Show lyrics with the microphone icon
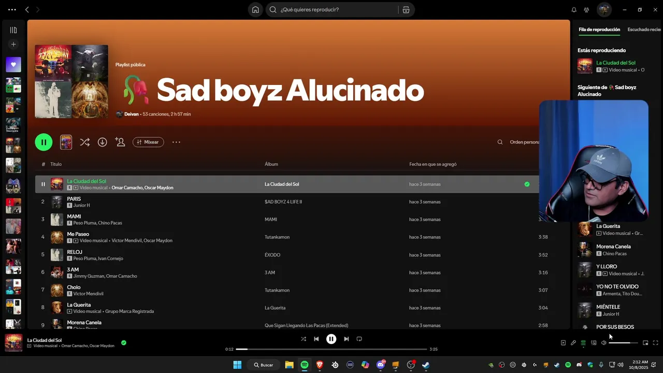 [573, 343]
